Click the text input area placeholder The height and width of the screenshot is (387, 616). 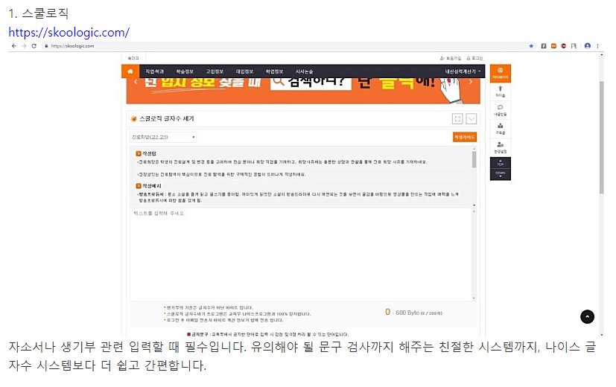(159, 213)
